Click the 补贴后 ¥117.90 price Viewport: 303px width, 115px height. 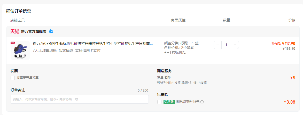[283, 43]
